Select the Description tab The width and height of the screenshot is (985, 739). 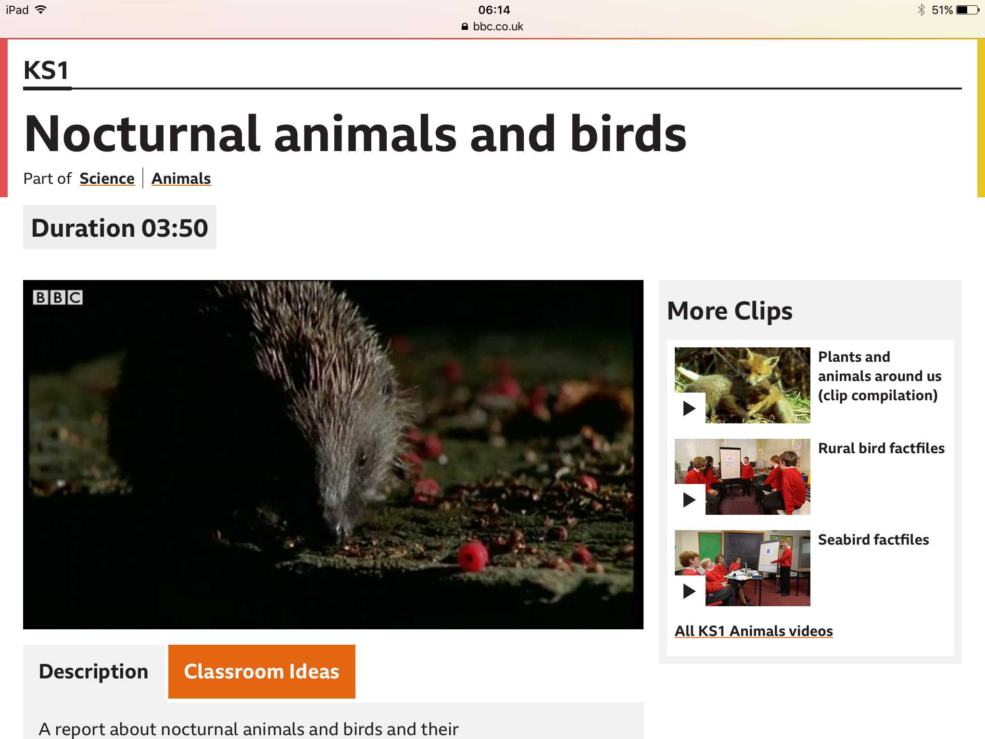pos(93,671)
